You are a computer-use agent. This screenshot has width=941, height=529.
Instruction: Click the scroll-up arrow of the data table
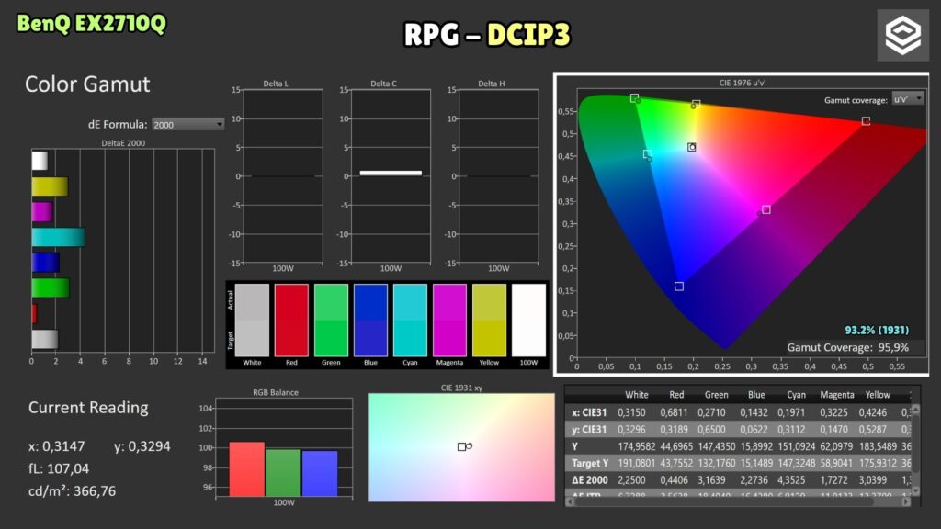click(915, 409)
